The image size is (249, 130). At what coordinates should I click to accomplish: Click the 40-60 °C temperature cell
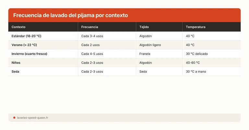(193, 63)
